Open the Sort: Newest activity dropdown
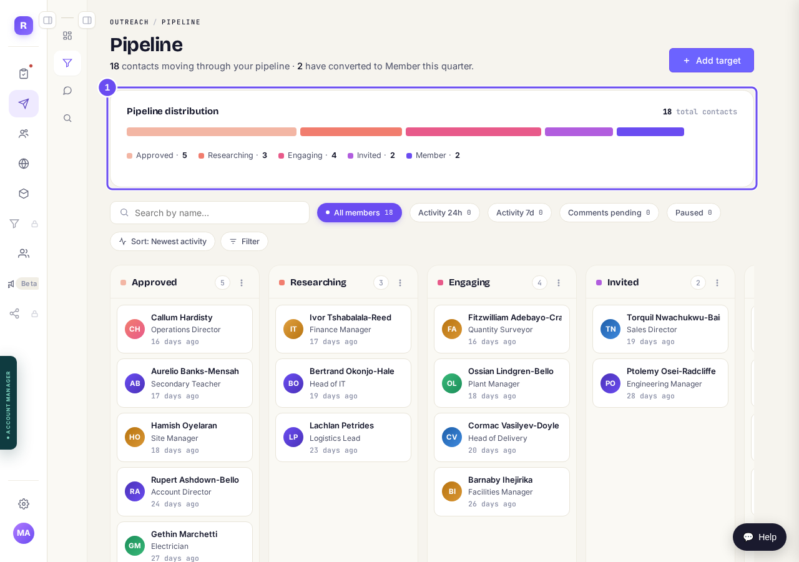 click(162, 242)
